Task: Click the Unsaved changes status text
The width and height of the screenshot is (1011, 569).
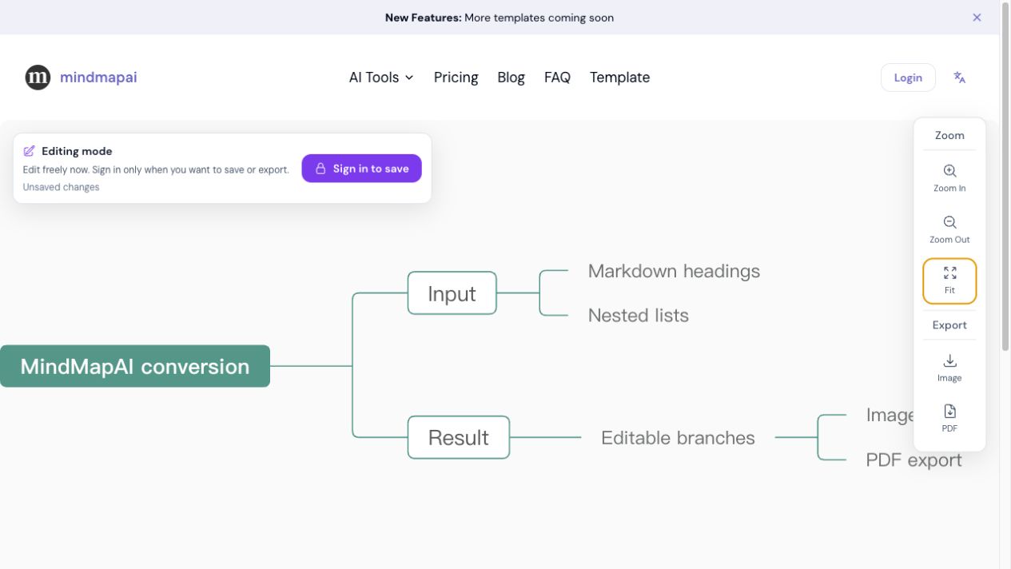Action: click(x=61, y=187)
